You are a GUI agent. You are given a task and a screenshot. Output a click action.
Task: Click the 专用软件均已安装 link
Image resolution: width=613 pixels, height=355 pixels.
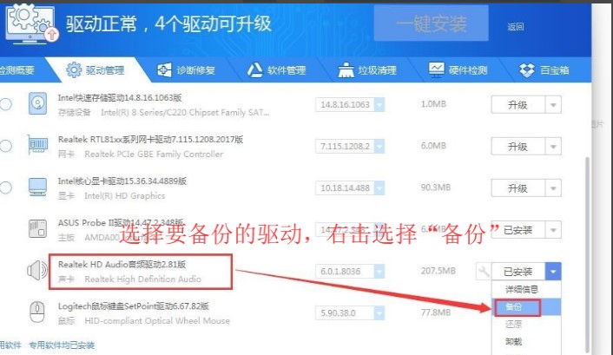click(x=62, y=345)
